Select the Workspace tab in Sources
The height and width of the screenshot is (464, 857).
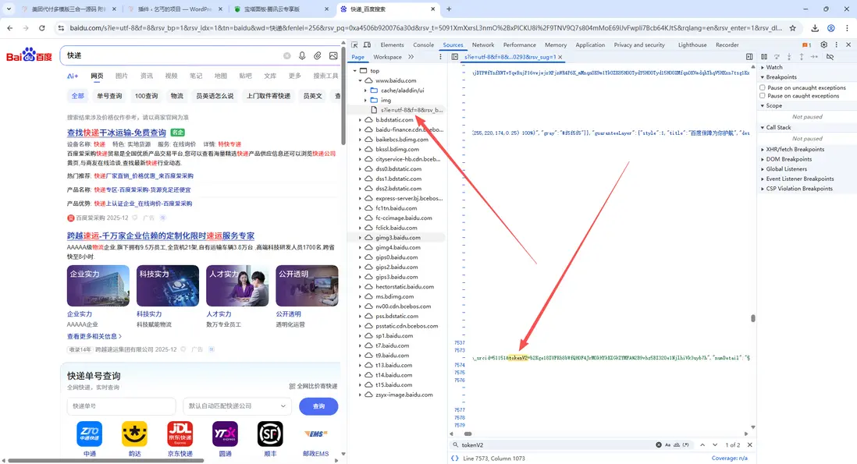click(387, 57)
